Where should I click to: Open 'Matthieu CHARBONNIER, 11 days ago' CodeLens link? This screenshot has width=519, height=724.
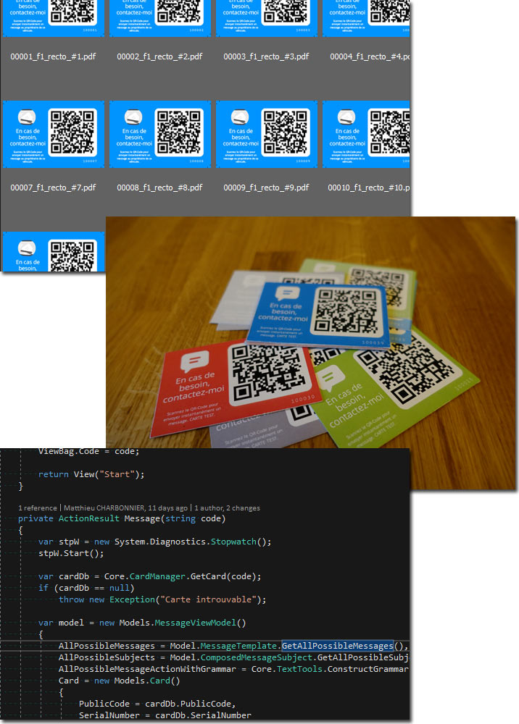pyautogui.click(x=125, y=508)
